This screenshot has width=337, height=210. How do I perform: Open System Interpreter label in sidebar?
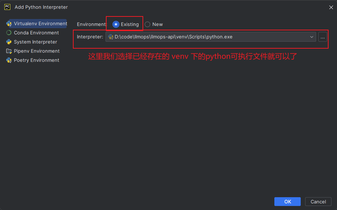coord(36,42)
